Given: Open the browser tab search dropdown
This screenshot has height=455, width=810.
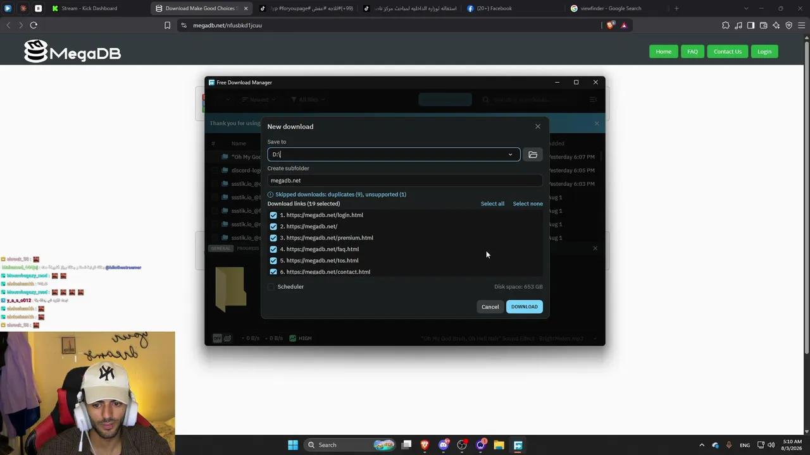Looking at the screenshot, I should point(746,8).
